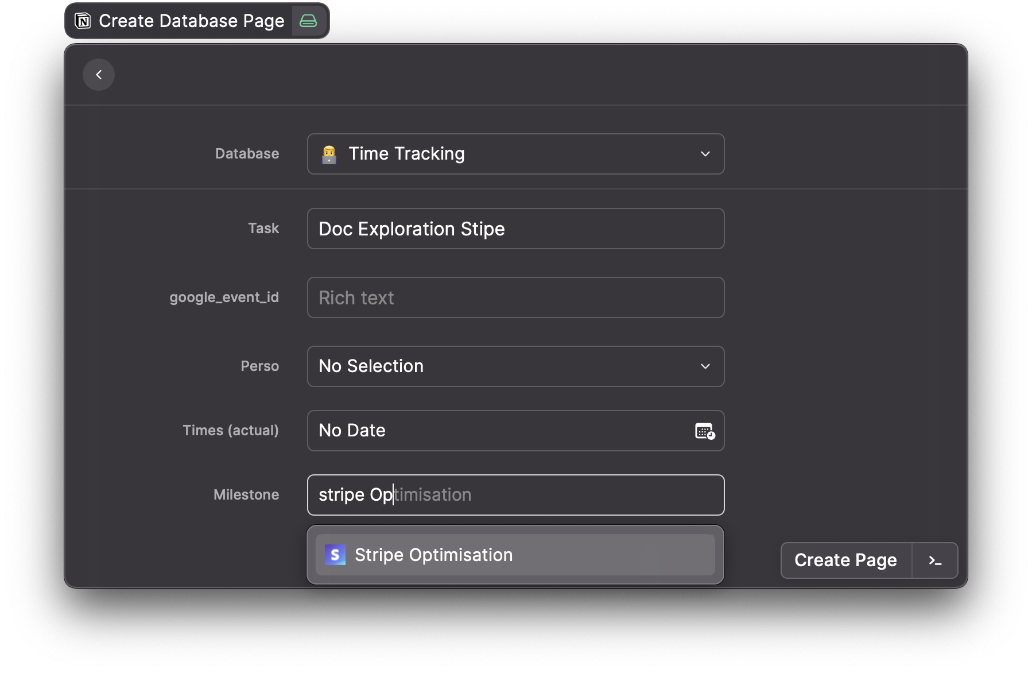Click the Milestone field label

(x=246, y=495)
